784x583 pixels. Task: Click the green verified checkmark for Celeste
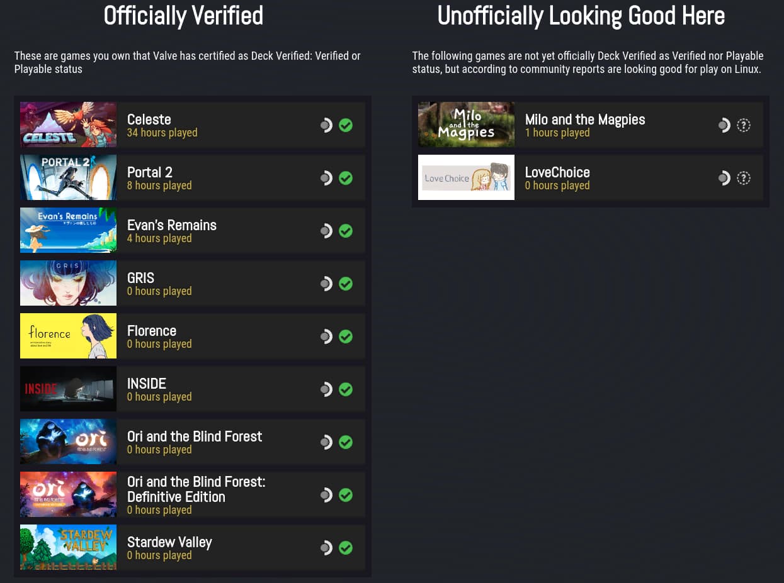346,125
